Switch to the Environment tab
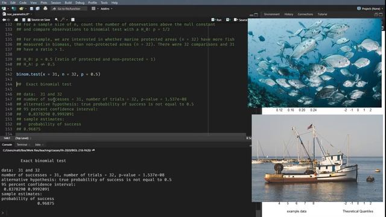This screenshot has height=217, width=386. [x=272, y=14]
